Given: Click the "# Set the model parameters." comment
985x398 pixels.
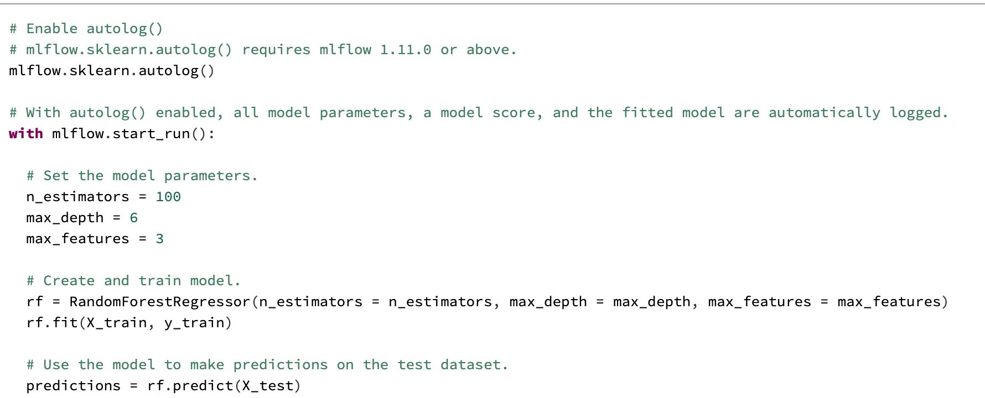Looking at the screenshot, I should click(142, 176).
